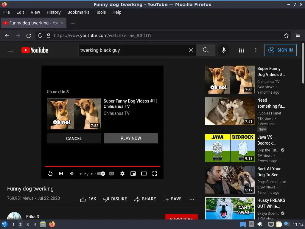Enter full screen mode
Viewport: 305px width, 229px height.
[x=155, y=174]
